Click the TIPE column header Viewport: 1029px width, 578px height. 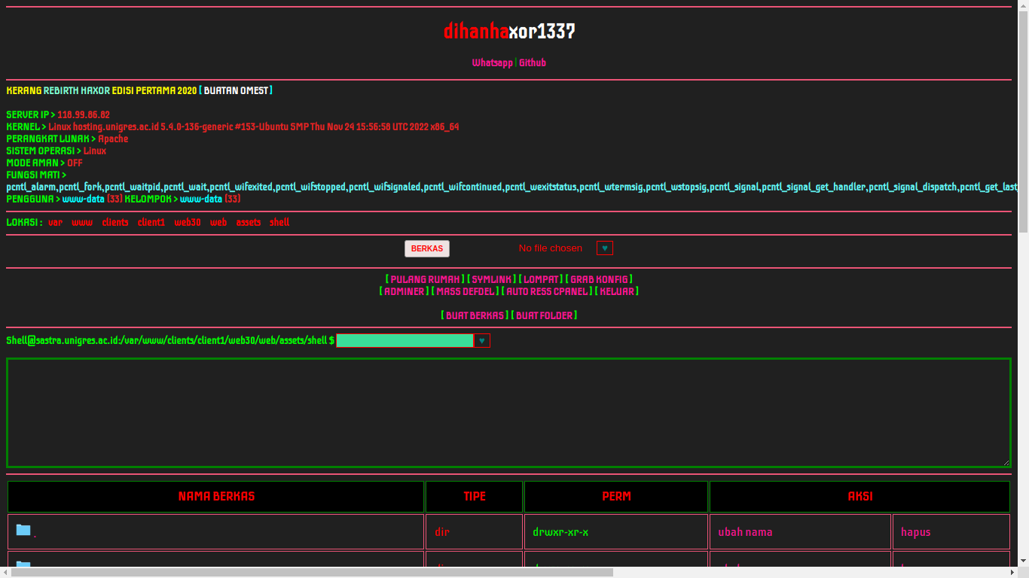pyautogui.click(x=474, y=497)
